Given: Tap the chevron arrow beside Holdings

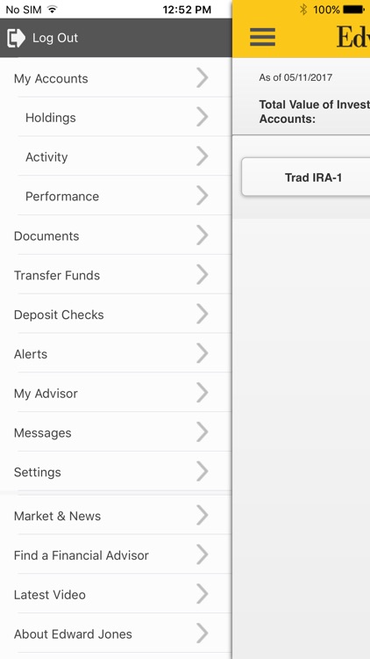Looking at the screenshot, I should pyautogui.click(x=203, y=117).
